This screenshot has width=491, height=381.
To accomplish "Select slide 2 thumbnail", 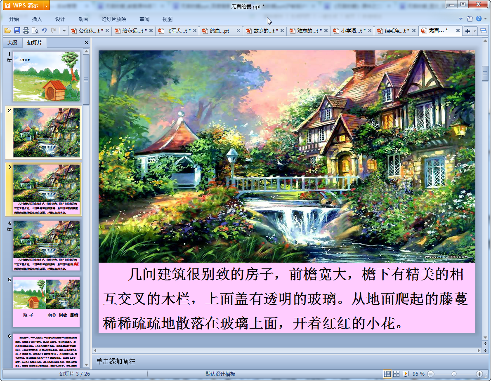I will [46, 133].
